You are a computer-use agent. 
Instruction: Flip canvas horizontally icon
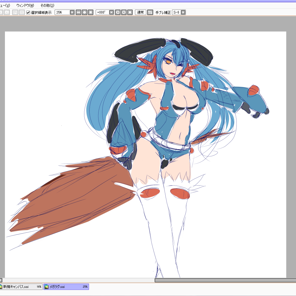(150, 12)
